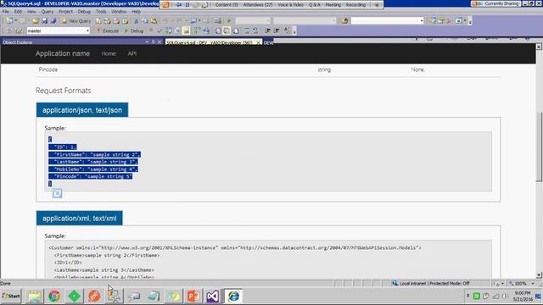
Task: Click the page scrollbar up arrow
Action: point(539,47)
